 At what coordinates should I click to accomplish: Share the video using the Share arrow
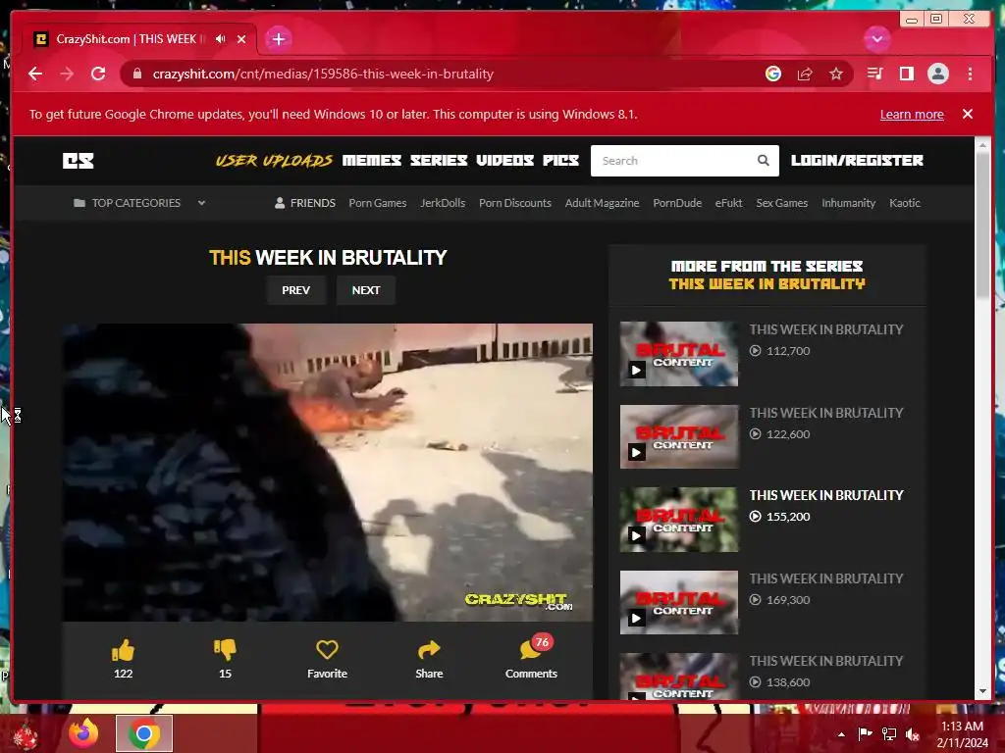pos(429,650)
